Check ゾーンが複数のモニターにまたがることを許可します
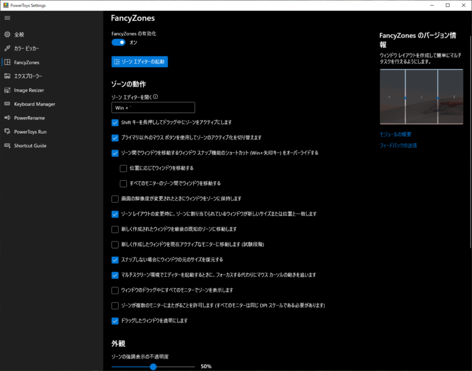Screen dimensions: 472x371 pyautogui.click(x=115, y=306)
